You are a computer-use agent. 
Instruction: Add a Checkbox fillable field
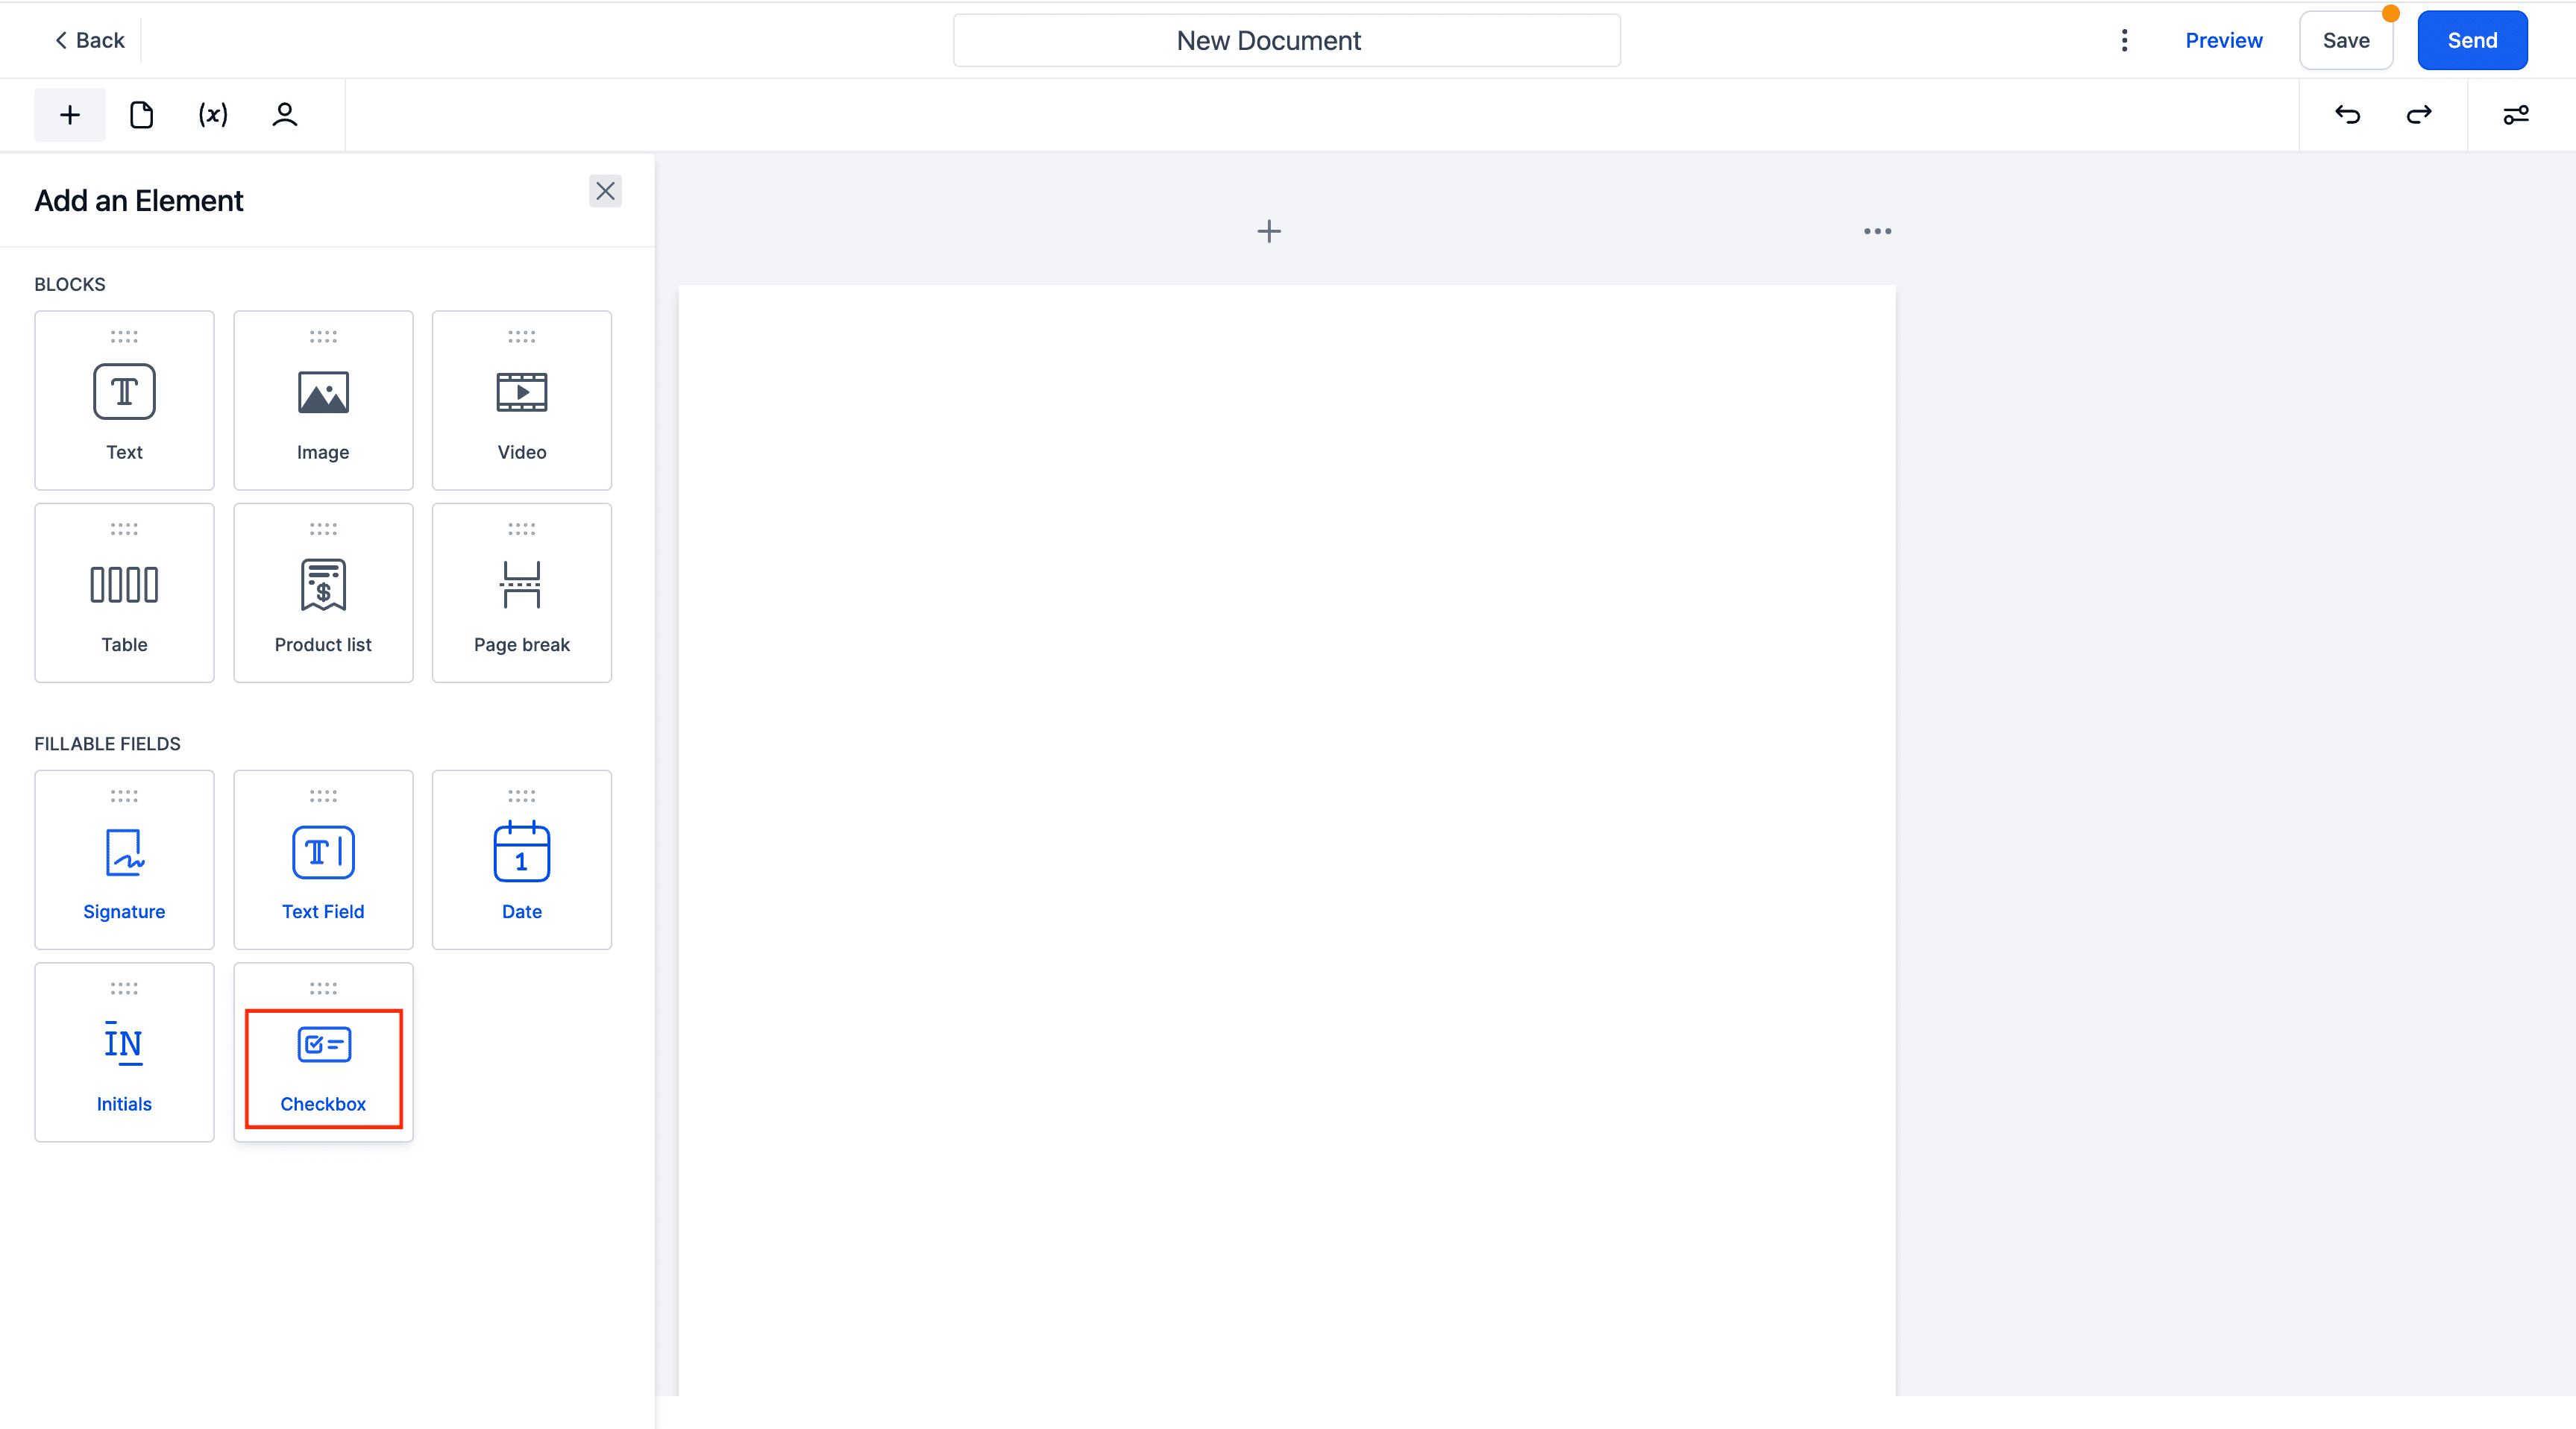[323, 1052]
